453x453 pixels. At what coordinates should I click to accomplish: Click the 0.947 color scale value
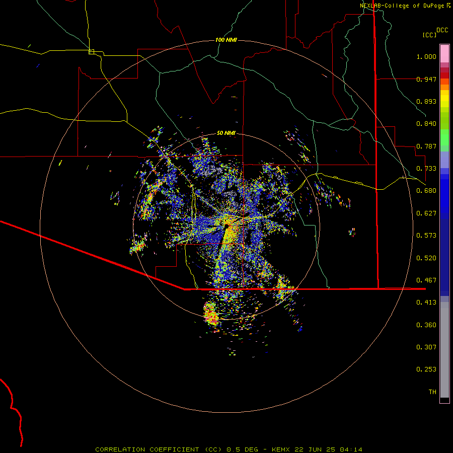pyautogui.click(x=426, y=79)
